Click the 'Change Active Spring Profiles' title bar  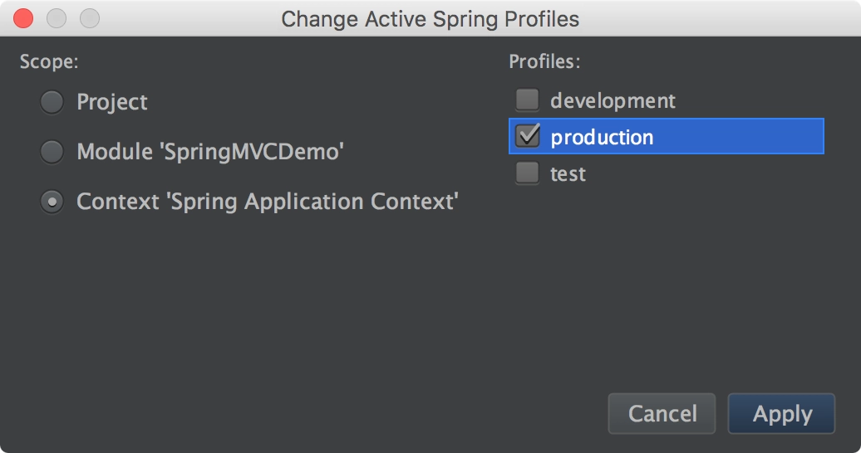430,18
